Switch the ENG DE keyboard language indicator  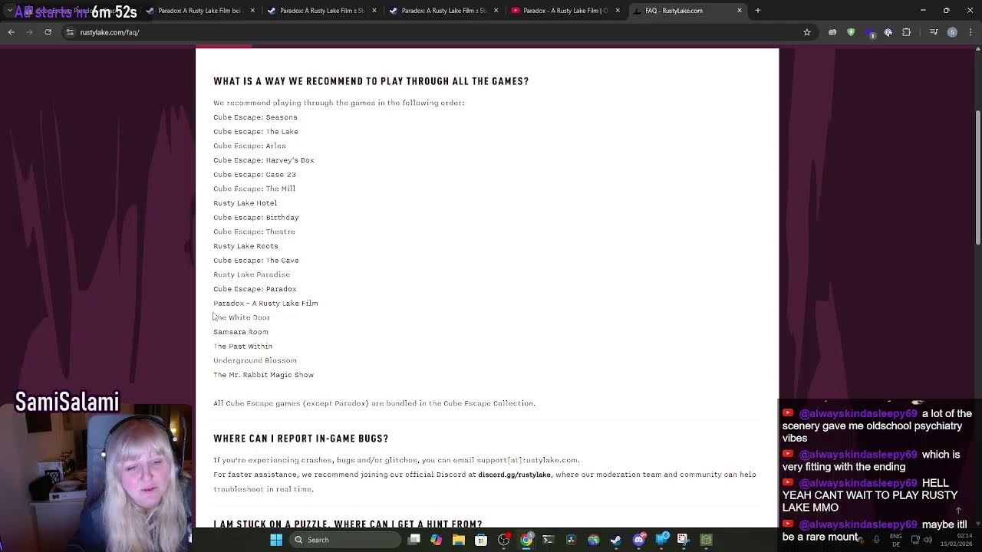point(896,540)
